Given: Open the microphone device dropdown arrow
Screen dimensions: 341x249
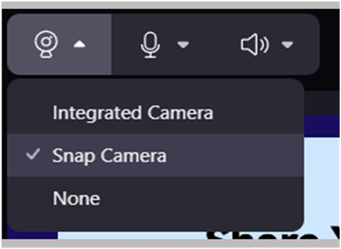Looking at the screenshot, I should coord(183,44).
